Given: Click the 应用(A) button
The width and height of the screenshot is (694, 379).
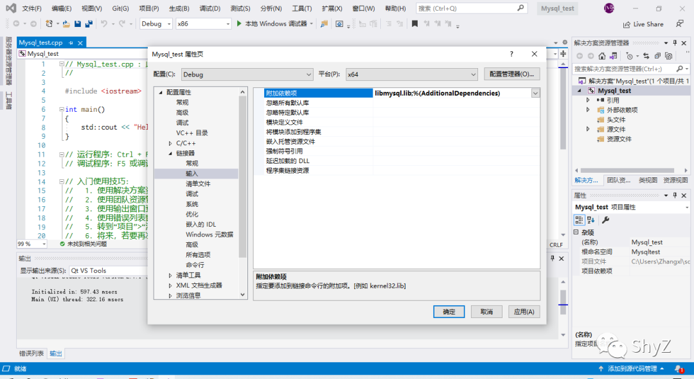Looking at the screenshot, I should point(524,312).
